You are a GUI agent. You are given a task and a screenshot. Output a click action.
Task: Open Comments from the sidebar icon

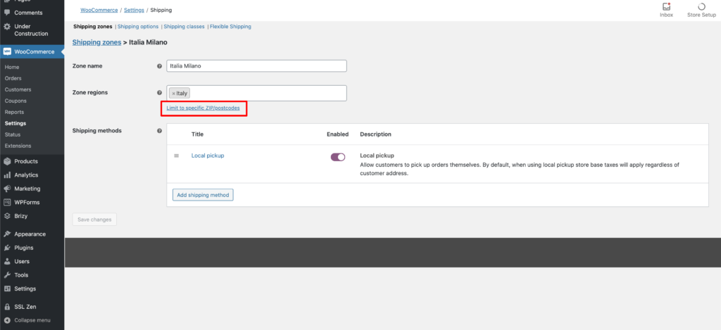7,13
